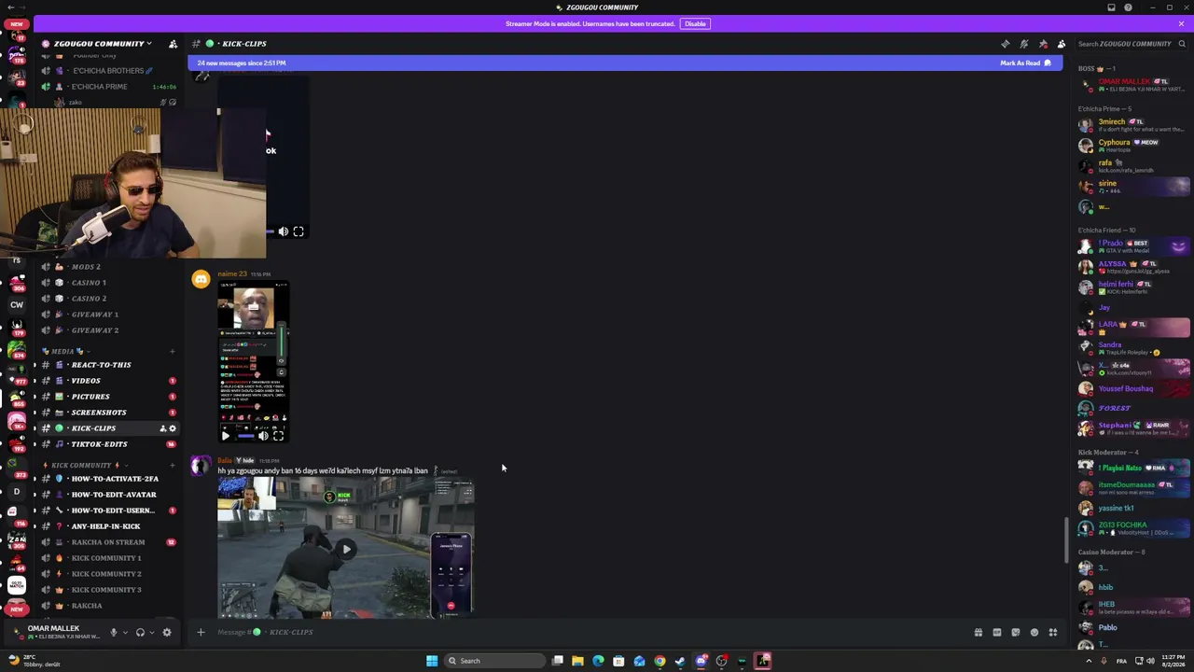
Task: Open the emoji picker
Action: click(x=1034, y=632)
